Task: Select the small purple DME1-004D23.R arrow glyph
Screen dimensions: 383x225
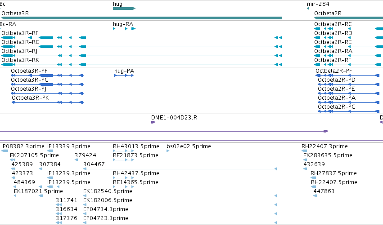Action: tap(153, 122)
